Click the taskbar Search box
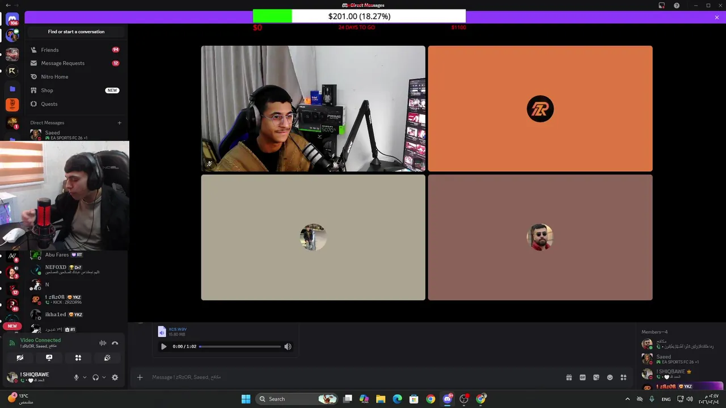 pyautogui.click(x=297, y=399)
